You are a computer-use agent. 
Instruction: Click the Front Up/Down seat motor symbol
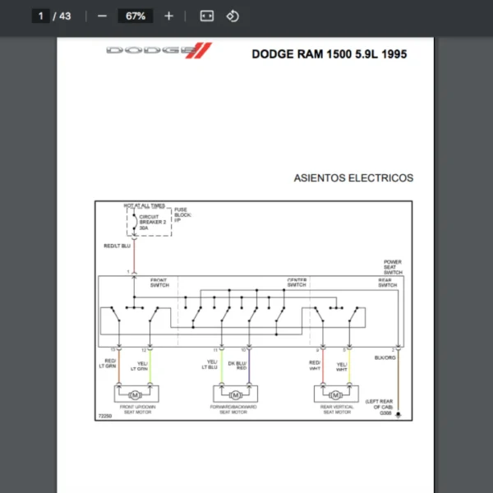pyautogui.click(x=134, y=394)
